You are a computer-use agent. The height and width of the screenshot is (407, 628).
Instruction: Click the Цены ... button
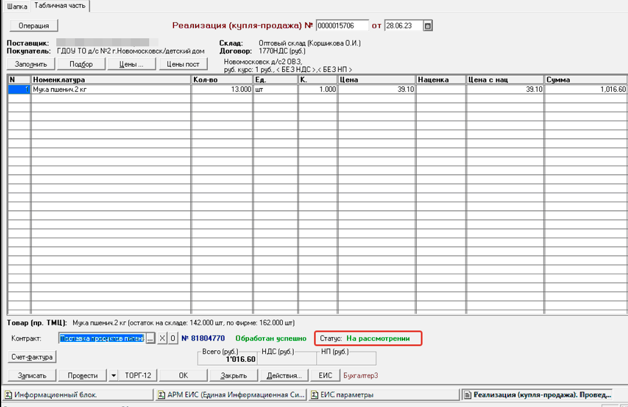point(131,64)
